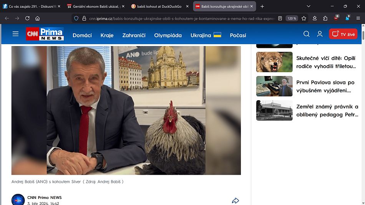The image size is (365, 205).
Task: Open the hamburger menu on CNN Prima
Action: (x=15, y=34)
